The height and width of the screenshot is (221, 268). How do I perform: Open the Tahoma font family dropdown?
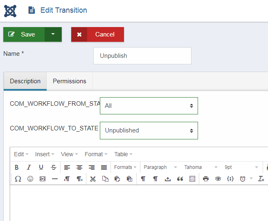200,167
